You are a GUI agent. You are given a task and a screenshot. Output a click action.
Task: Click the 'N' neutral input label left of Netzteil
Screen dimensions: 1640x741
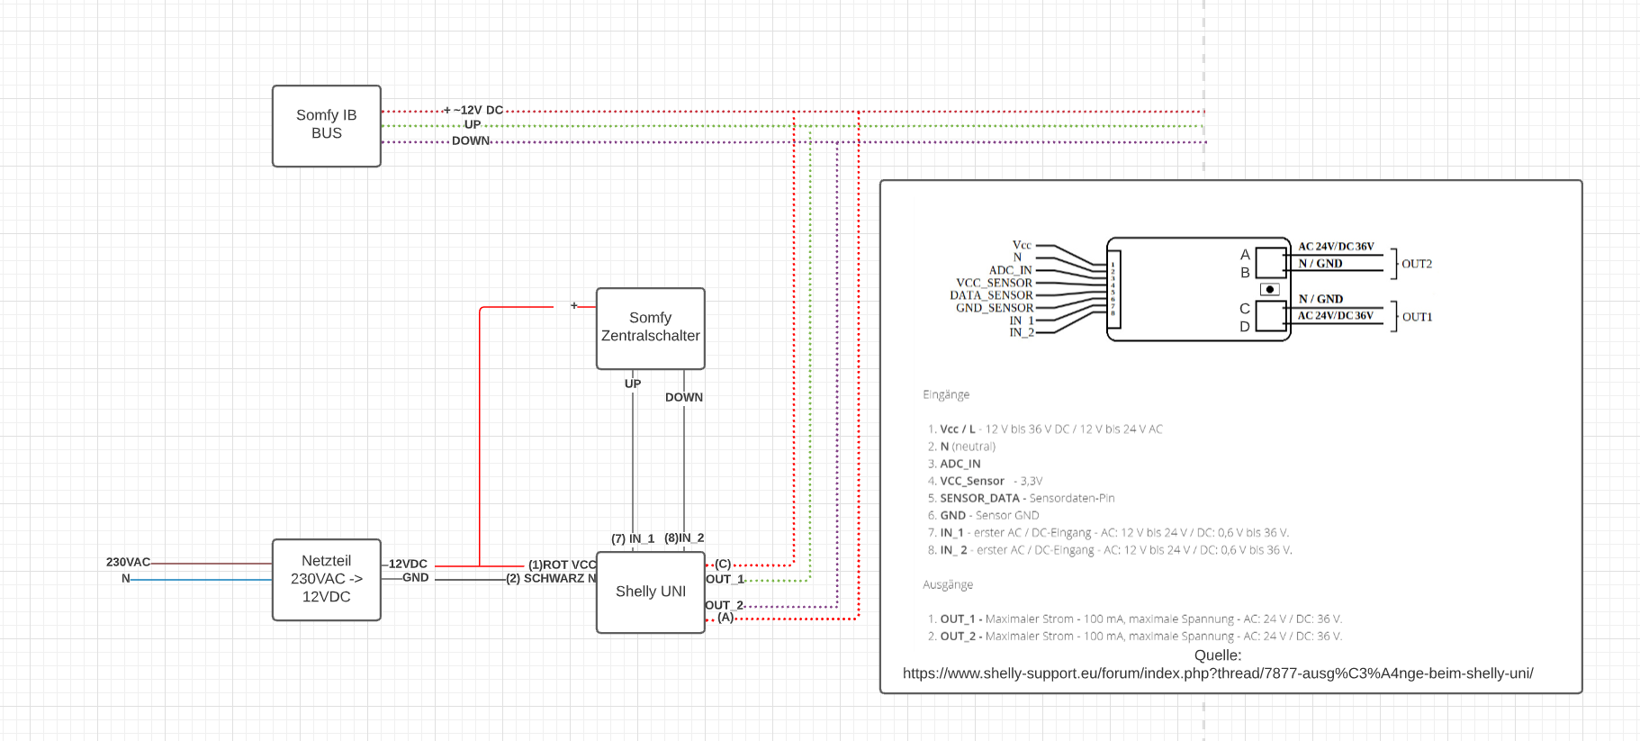(126, 578)
